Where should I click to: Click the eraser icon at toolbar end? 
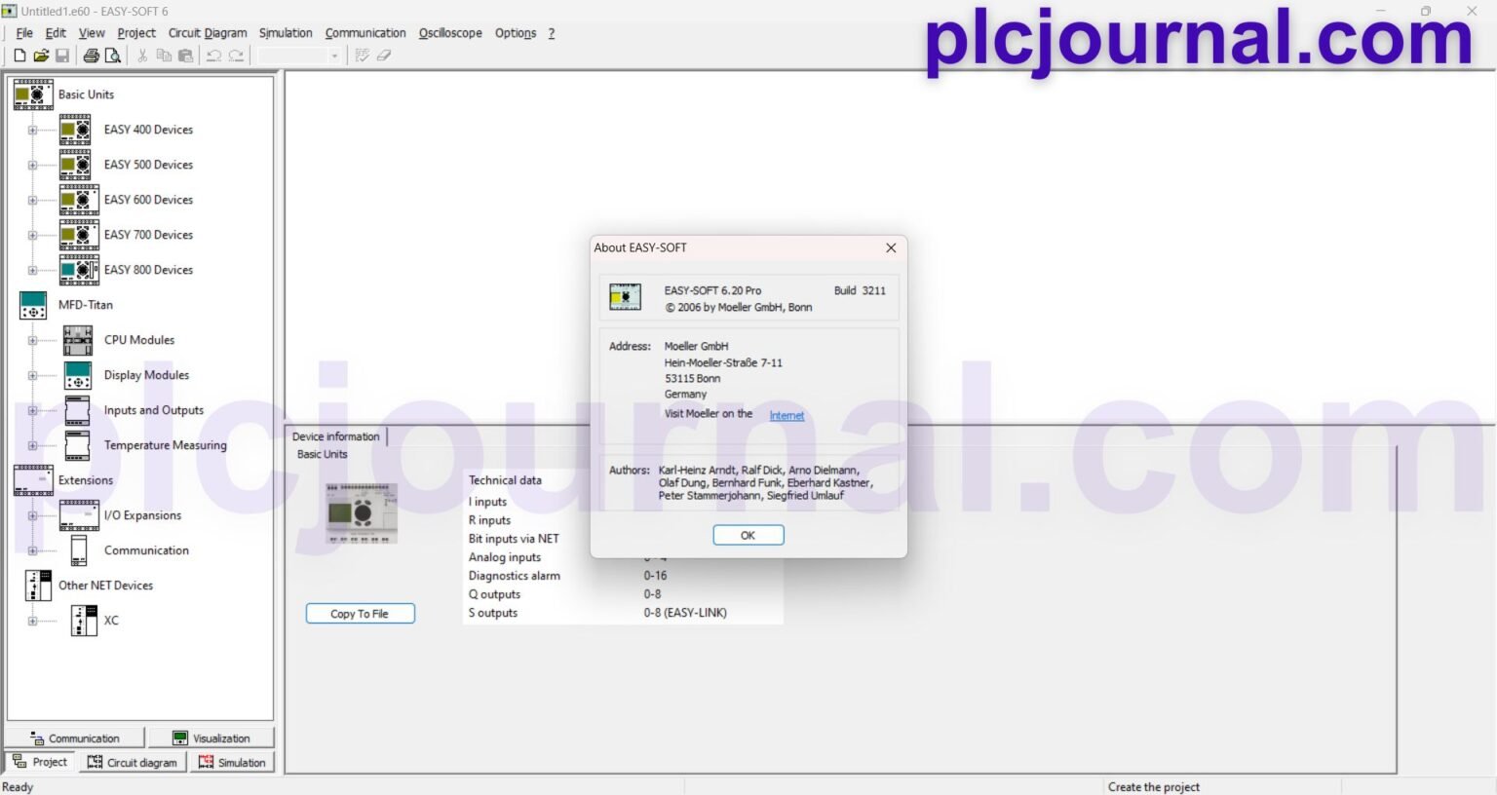384,56
